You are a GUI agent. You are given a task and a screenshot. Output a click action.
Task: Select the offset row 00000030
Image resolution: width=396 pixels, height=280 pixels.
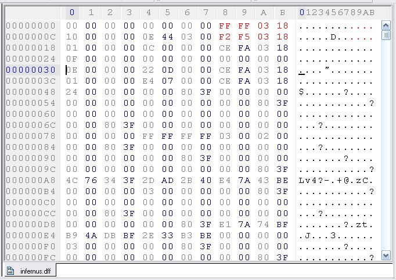pos(31,70)
